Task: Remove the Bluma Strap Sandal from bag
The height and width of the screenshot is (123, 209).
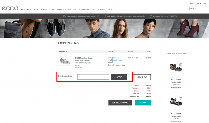Action: (116, 58)
